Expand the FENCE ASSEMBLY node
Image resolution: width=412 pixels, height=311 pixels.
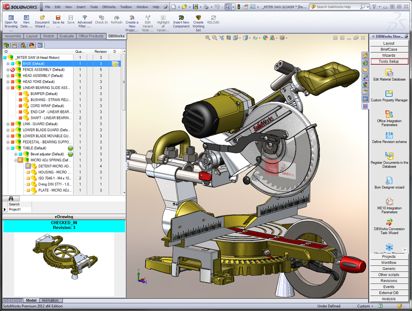click(8, 70)
